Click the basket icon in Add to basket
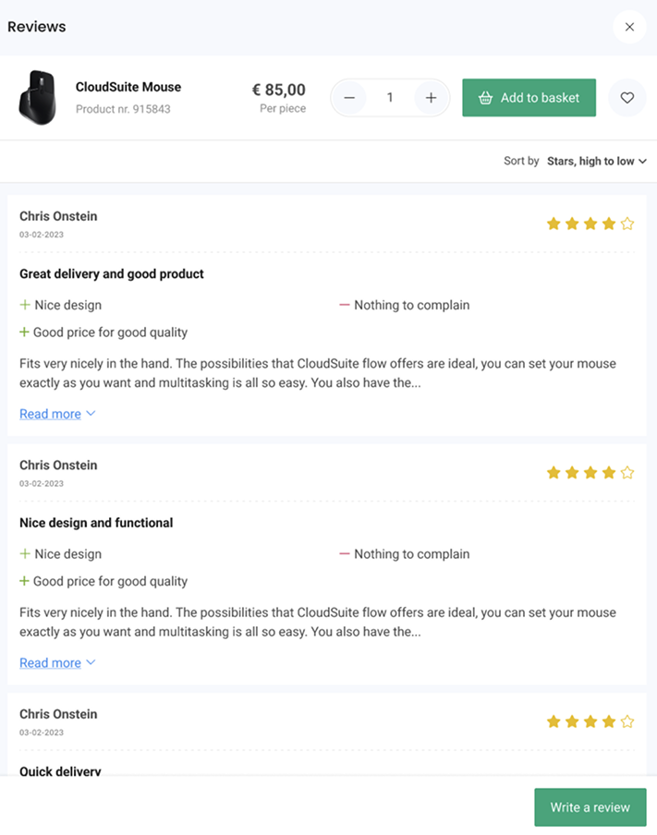Screen dimensions: 657x835 pyautogui.click(x=485, y=98)
